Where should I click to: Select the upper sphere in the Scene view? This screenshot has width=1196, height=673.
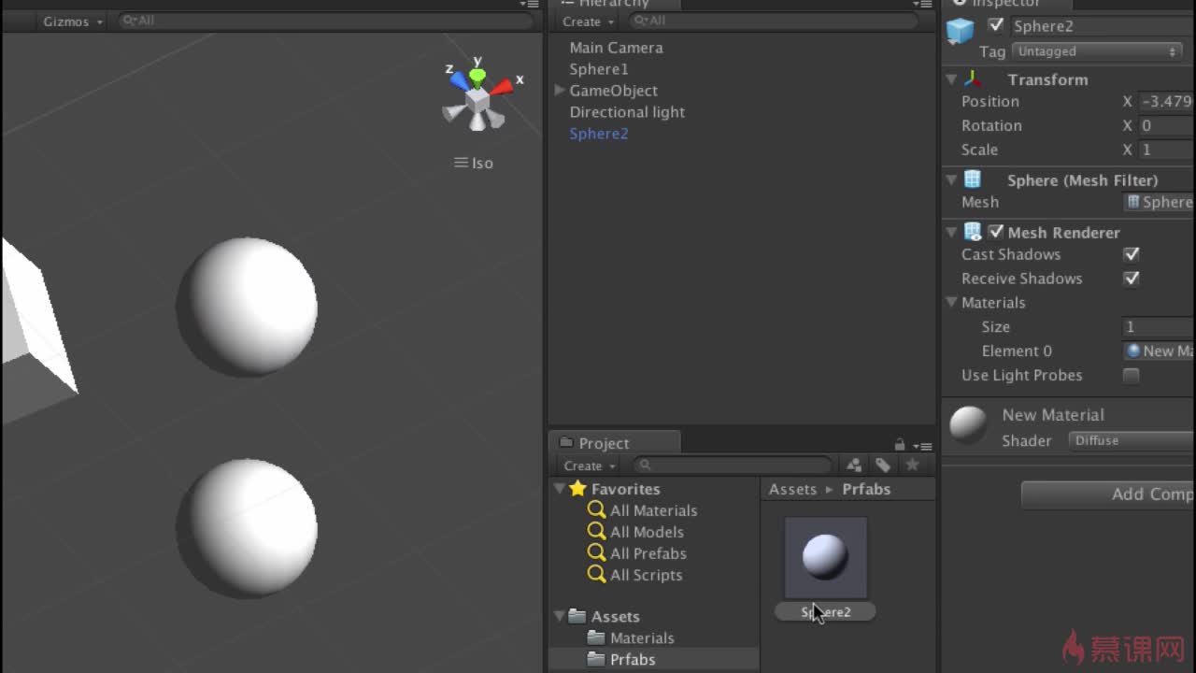(247, 307)
